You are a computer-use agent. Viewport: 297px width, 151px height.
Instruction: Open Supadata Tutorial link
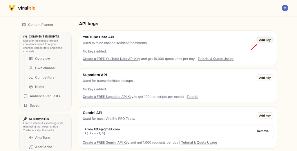click(x=193, y=97)
